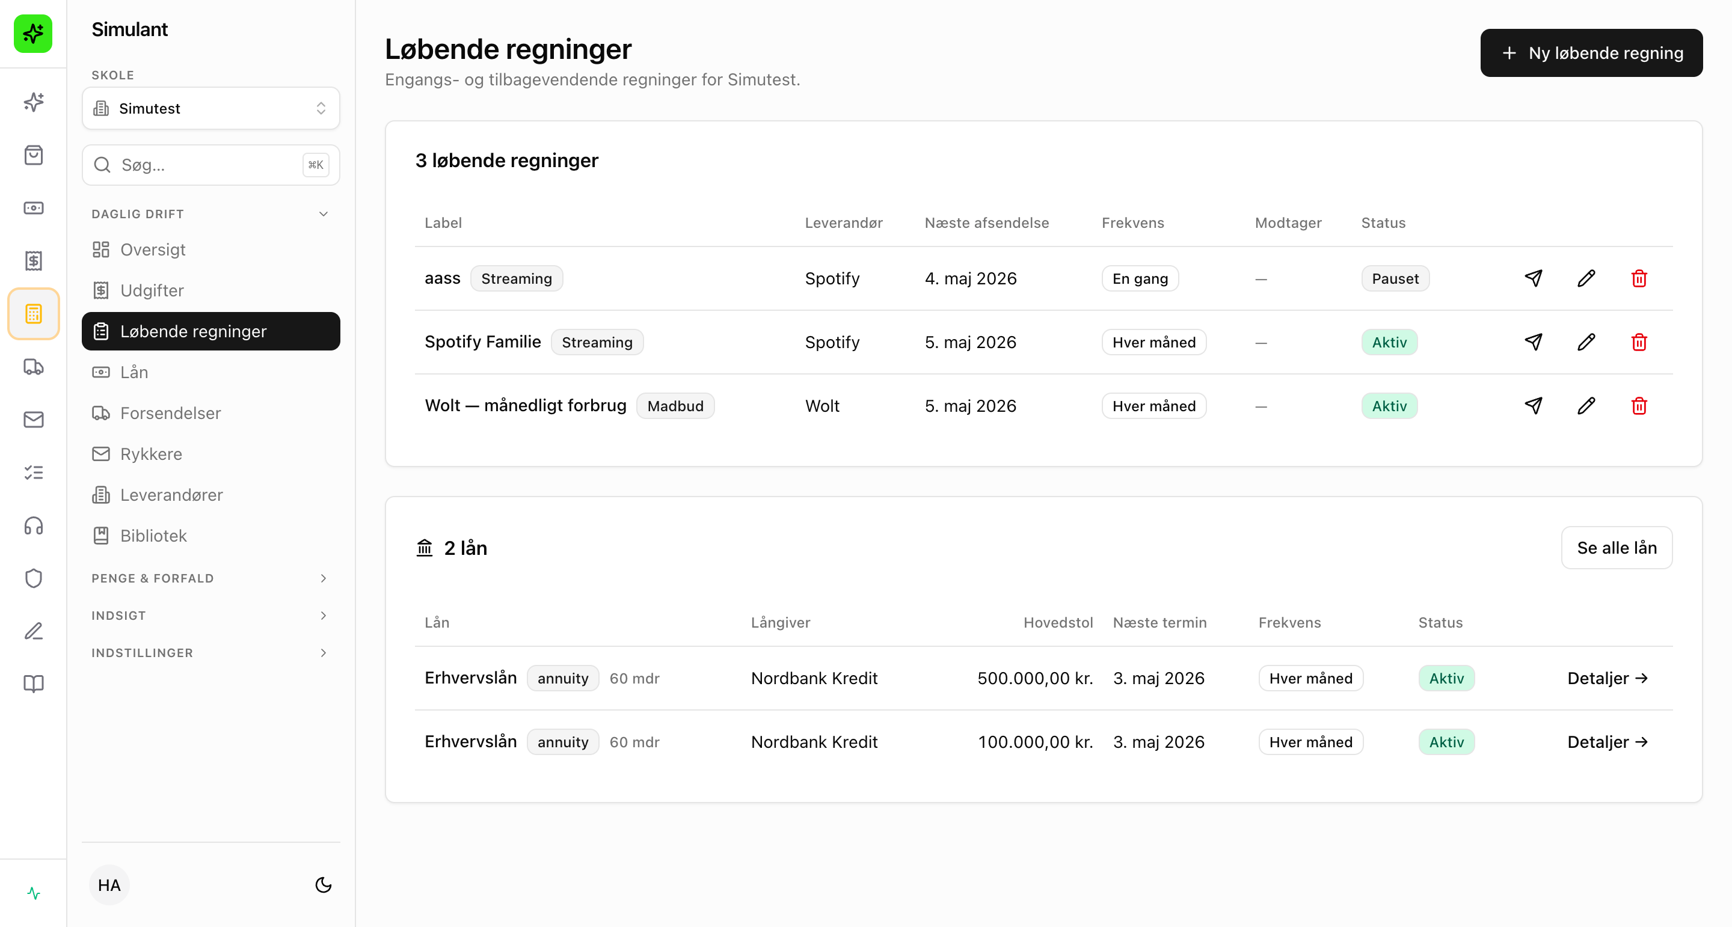Open the banknote icon in the rail
The width and height of the screenshot is (1732, 927).
pos(33,208)
